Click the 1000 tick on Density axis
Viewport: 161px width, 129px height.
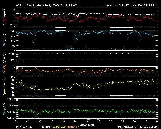(x=12, y=54)
